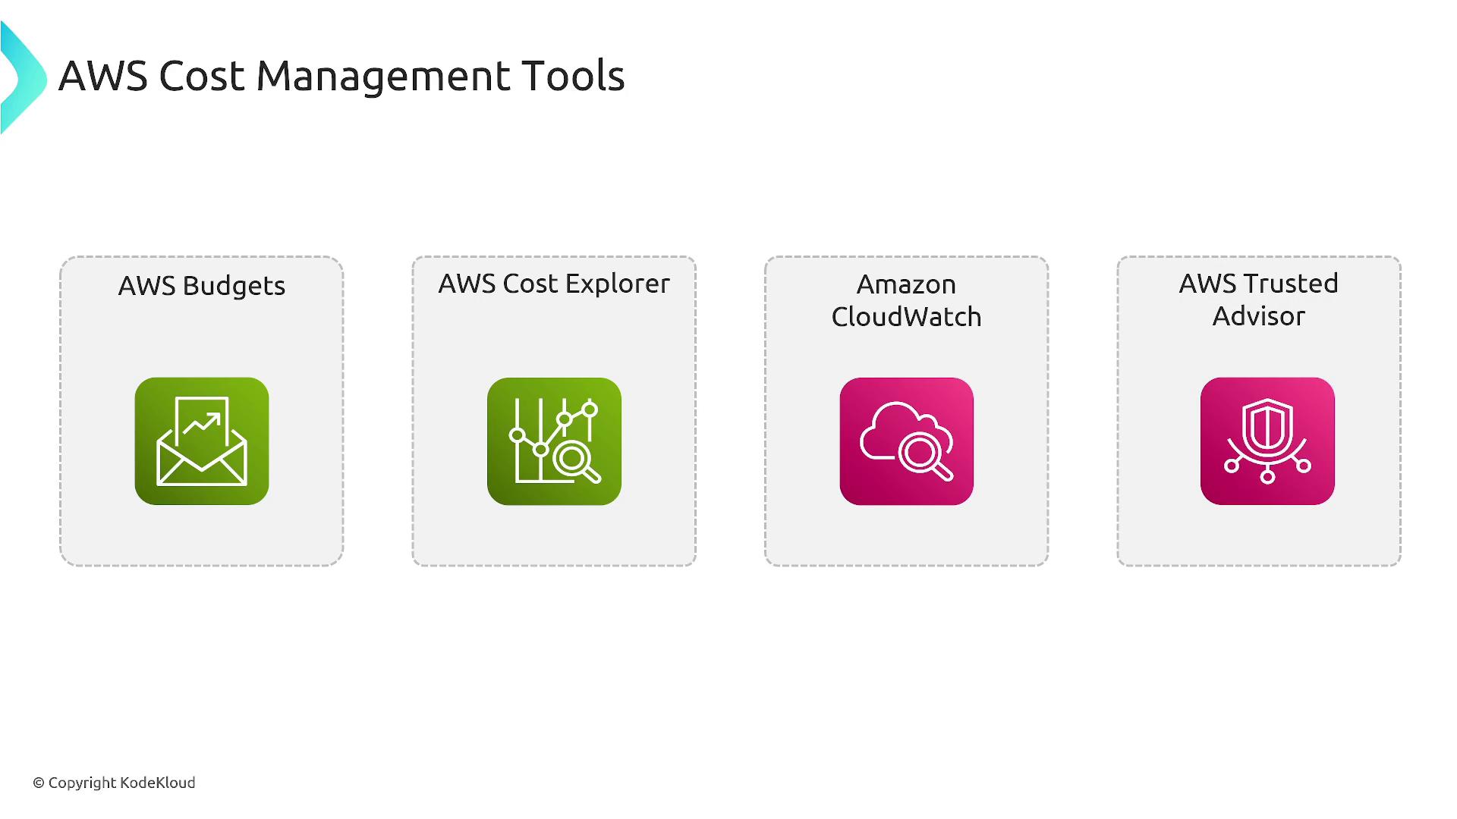Select the "AWS Cost Explorer" card label

(554, 284)
